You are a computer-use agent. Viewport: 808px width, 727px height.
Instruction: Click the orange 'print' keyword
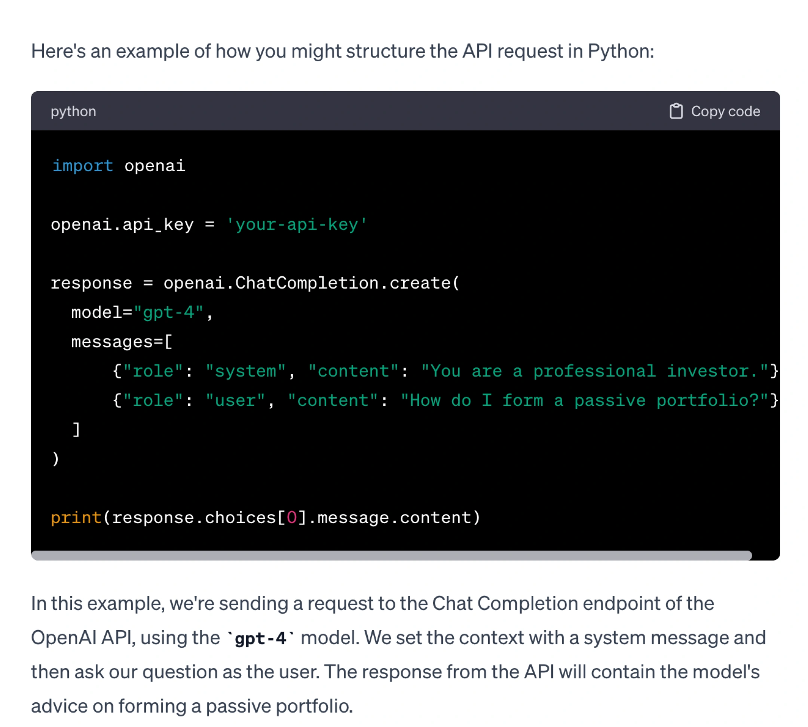point(76,518)
